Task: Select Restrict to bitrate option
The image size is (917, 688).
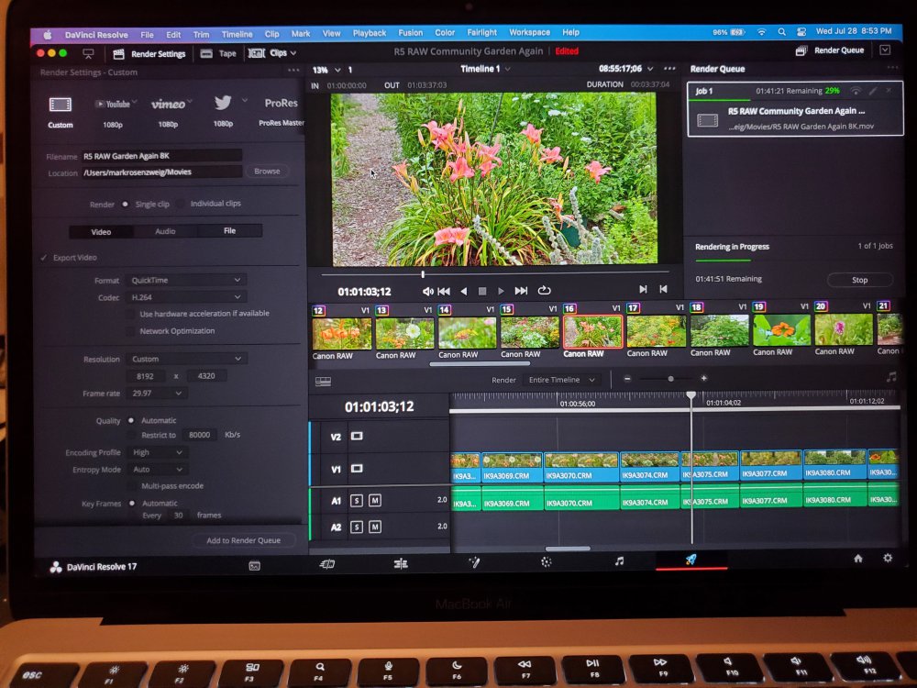Action: pos(131,435)
